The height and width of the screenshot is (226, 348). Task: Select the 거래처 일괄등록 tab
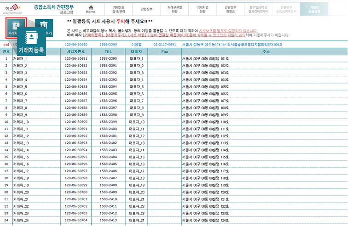click(x=314, y=9)
